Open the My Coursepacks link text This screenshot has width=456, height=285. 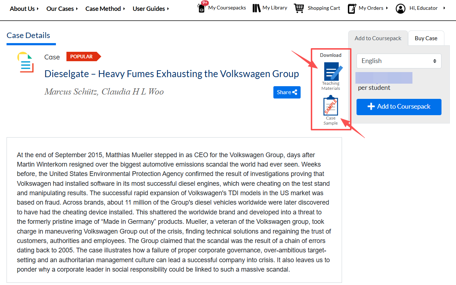(x=227, y=8)
